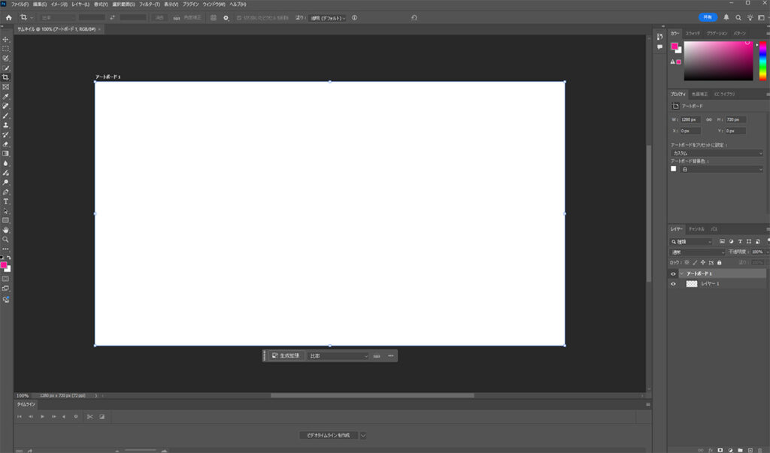Toggle lock transparent pixels
Image resolution: width=770 pixels, height=453 pixels.
[687, 263]
